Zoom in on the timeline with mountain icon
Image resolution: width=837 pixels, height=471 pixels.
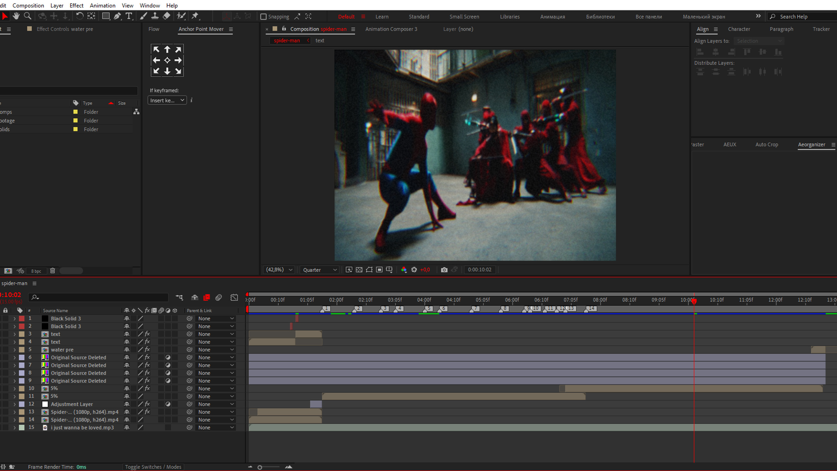(289, 467)
